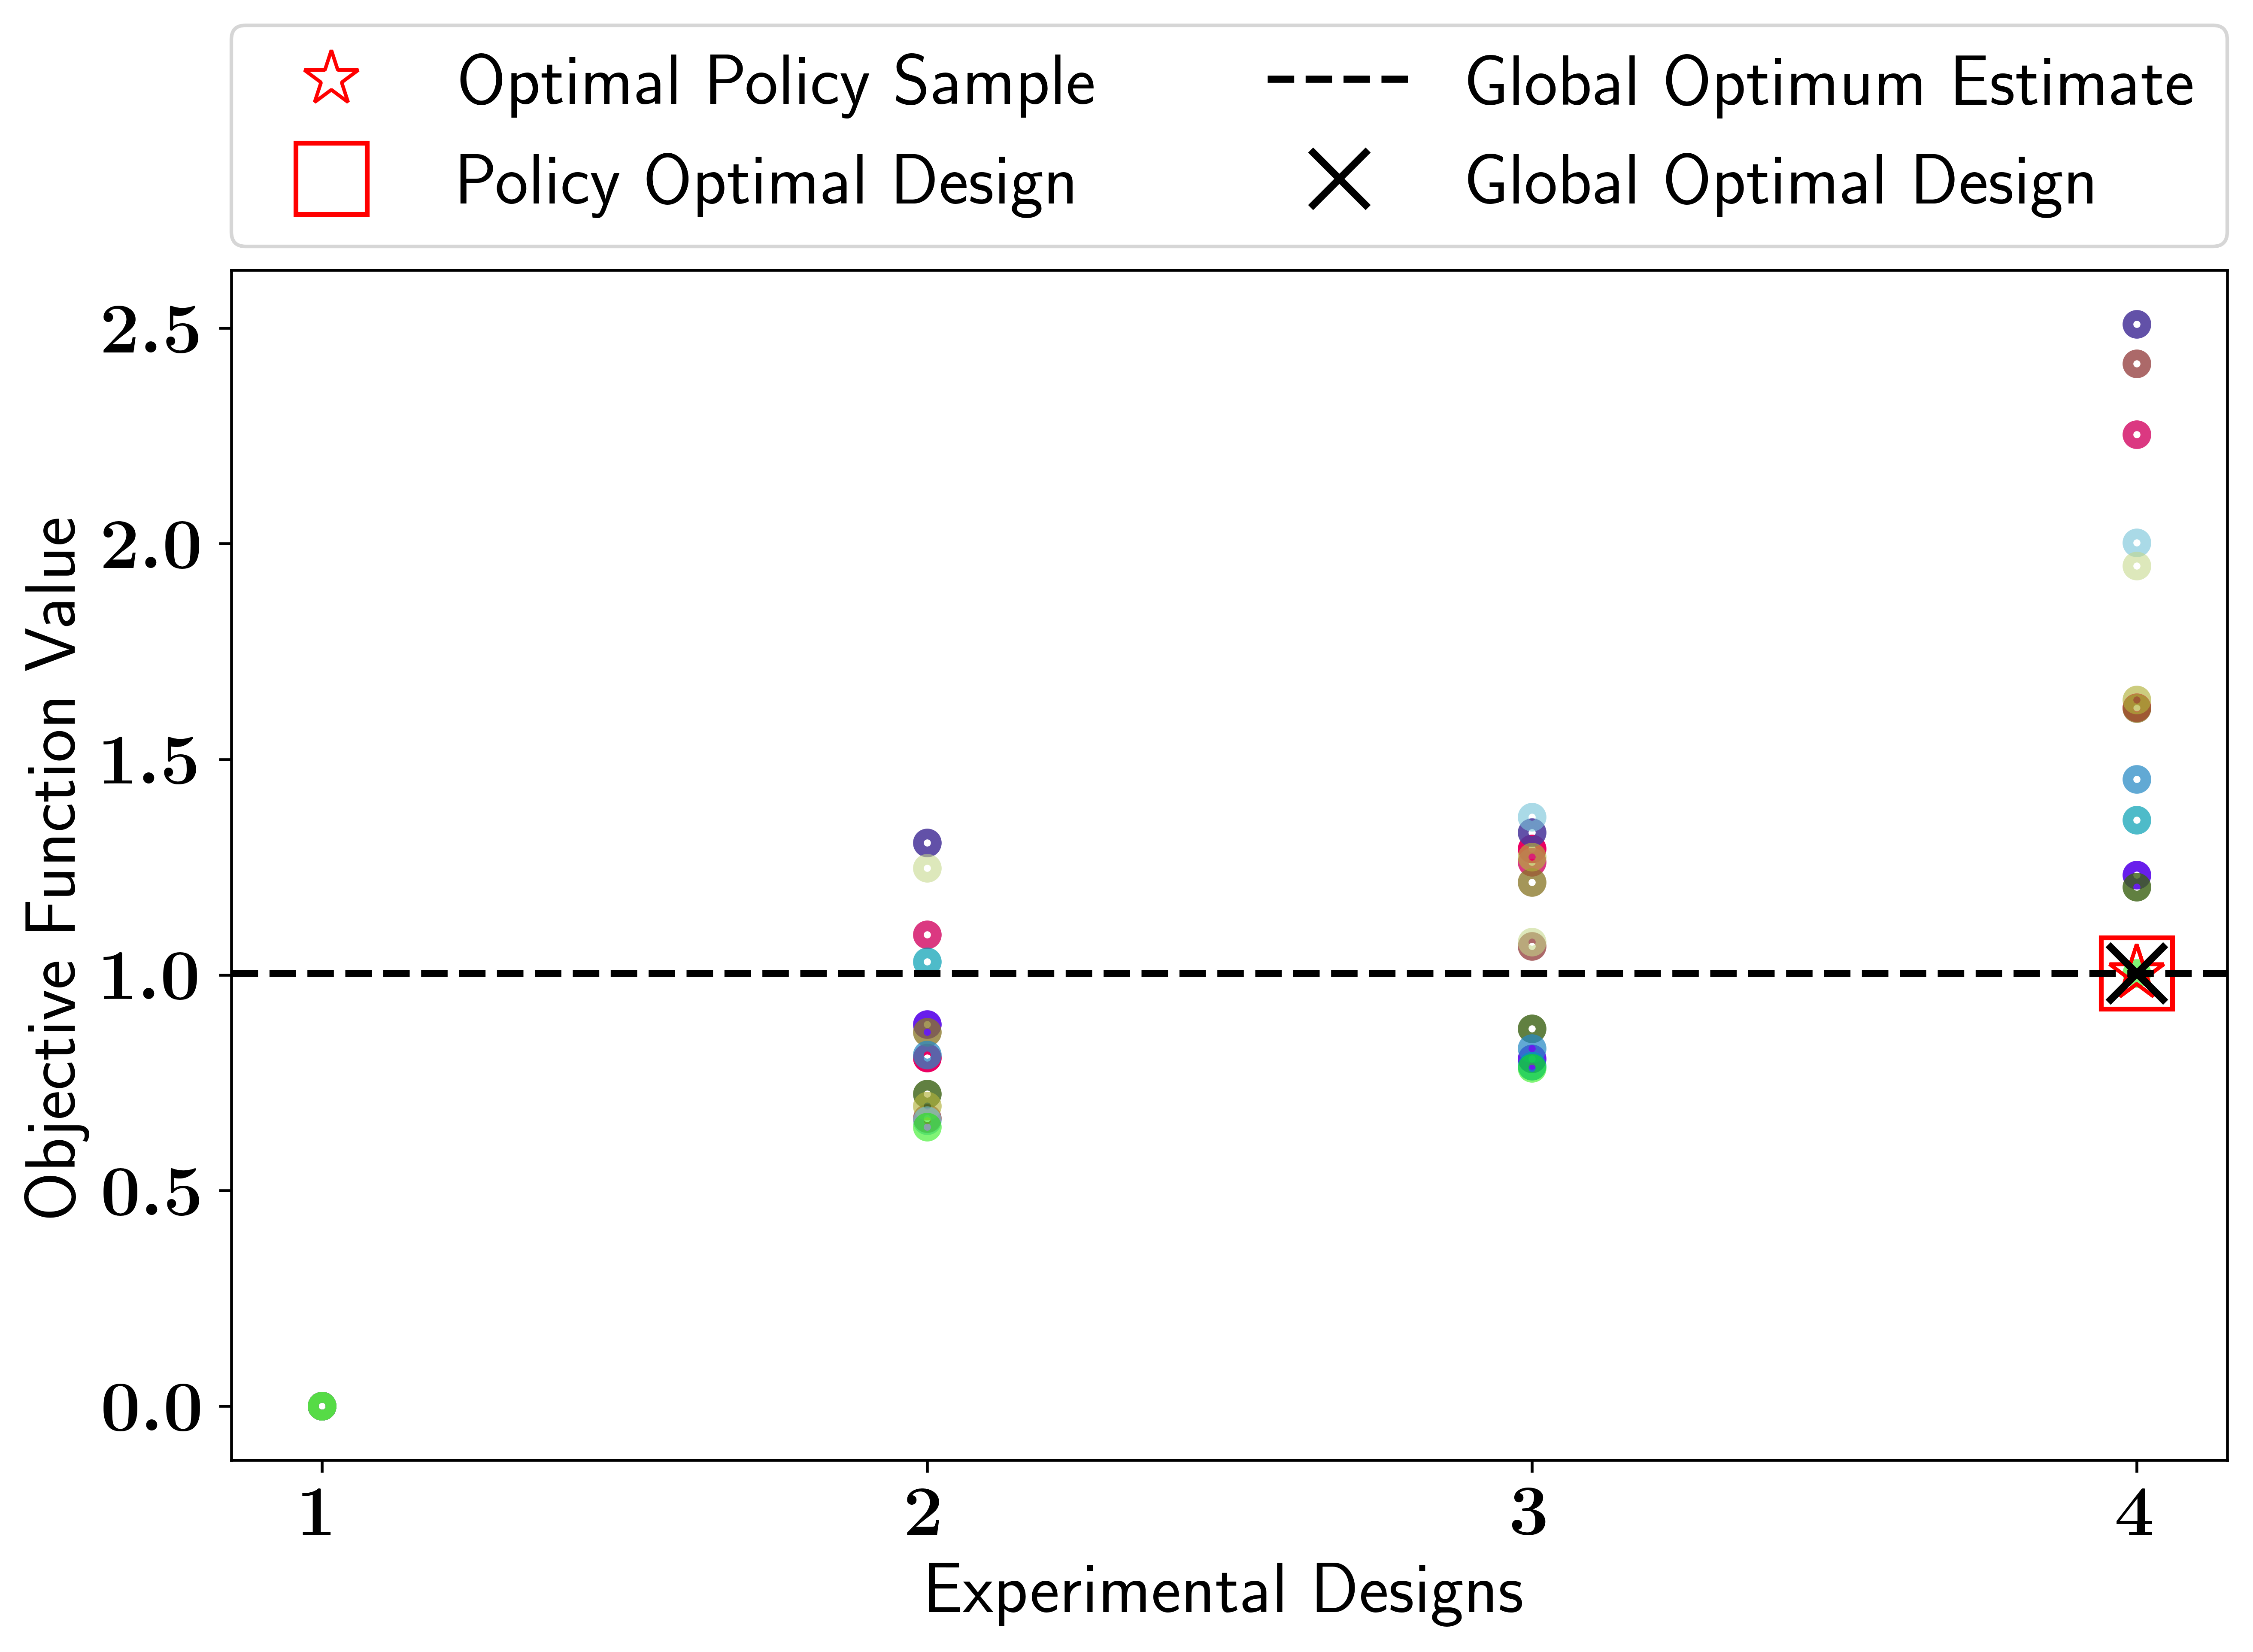This screenshot has width=2253, height=1652.
Task: Click y-axis tick label 2.5
Action: pos(151,330)
